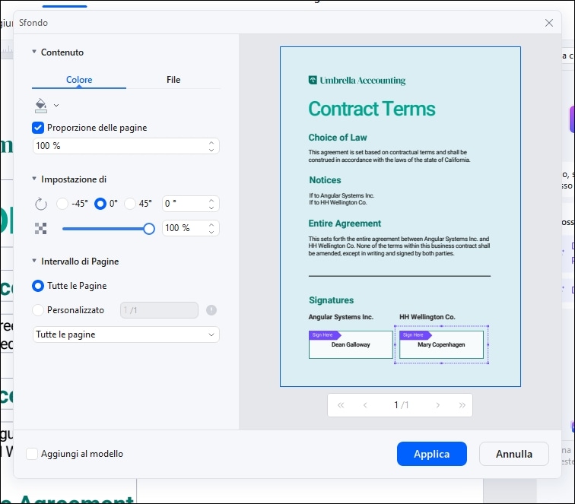Increase rotation angle value
The width and height of the screenshot is (575, 504).
pyautogui.click(x=211, y=201)
